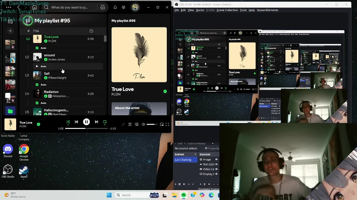Image resolution: width=357 pixels, height=200 pixels.
Task: Open green folder in Spotify library sidebar
Action: coord(10,111)
